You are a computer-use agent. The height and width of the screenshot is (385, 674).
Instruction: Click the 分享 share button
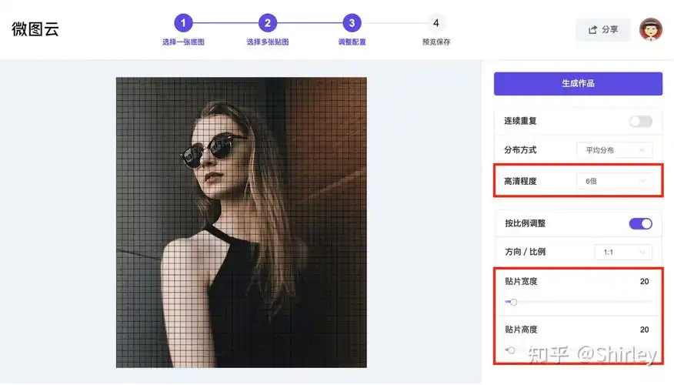[603, 30]
